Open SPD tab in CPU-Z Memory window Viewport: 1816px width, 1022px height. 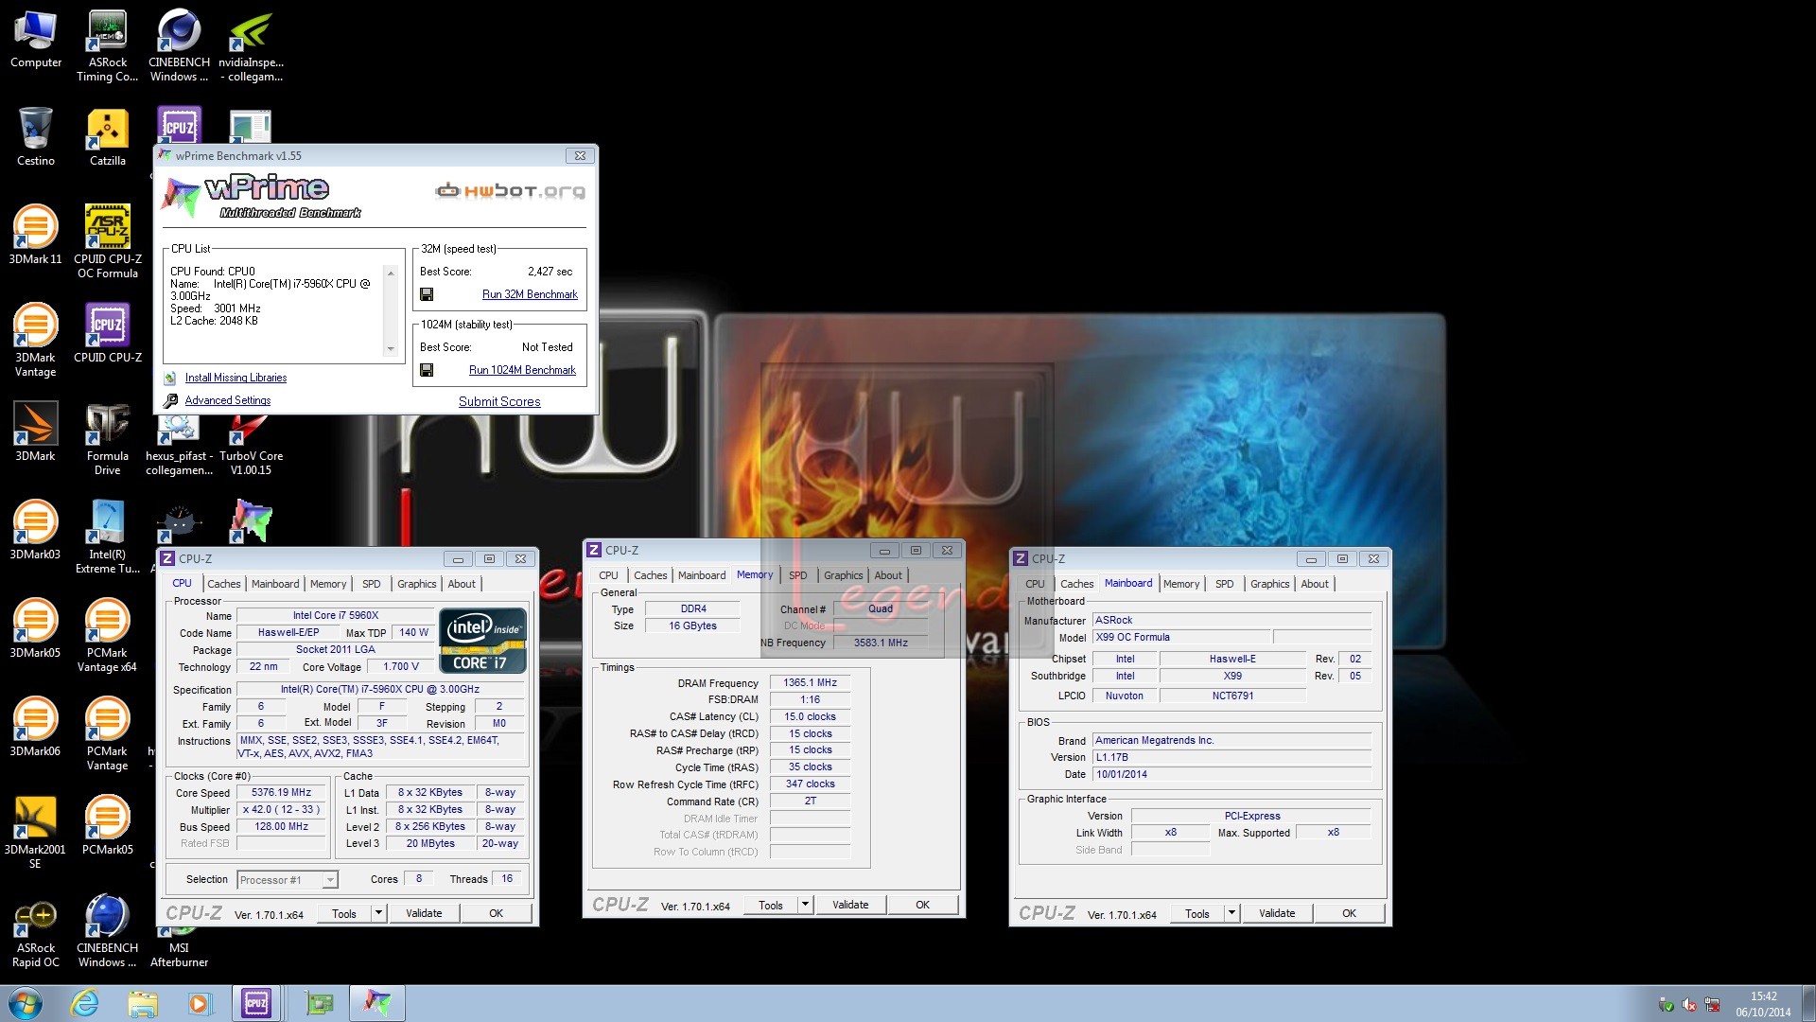[798, 575]
